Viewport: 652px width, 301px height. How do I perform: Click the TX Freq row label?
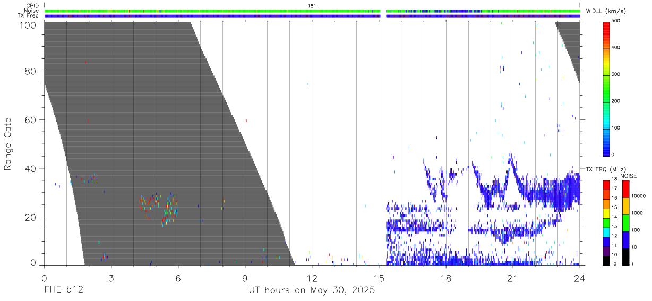point(28,16)
